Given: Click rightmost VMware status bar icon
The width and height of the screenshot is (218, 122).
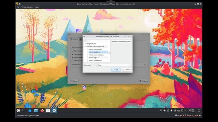Looking at the screenshot, I should coord(200,115).
